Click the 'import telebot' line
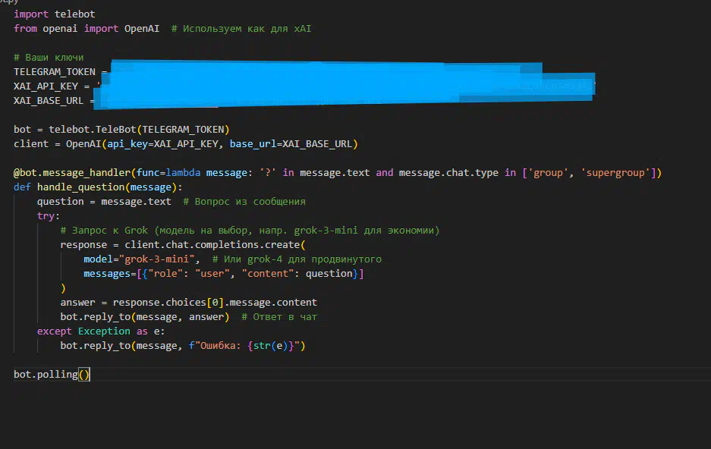The image size is (711, 449). [55, 14]
